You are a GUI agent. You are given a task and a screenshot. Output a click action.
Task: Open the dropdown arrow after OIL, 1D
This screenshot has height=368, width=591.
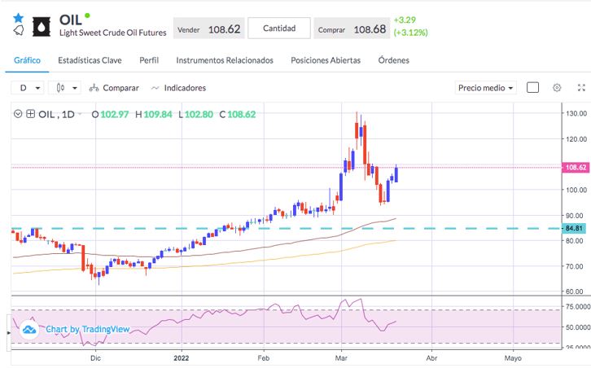point(80,114)
